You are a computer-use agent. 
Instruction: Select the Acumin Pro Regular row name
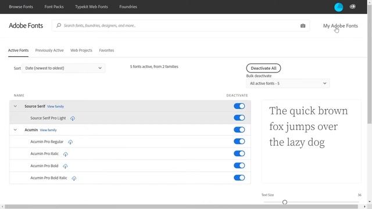point(46,142)
